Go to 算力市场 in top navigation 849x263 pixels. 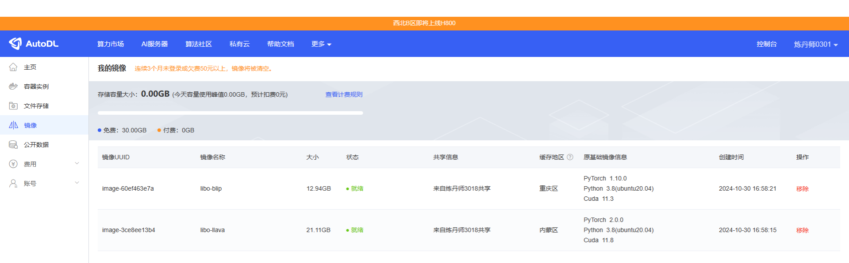coord(111,44)
